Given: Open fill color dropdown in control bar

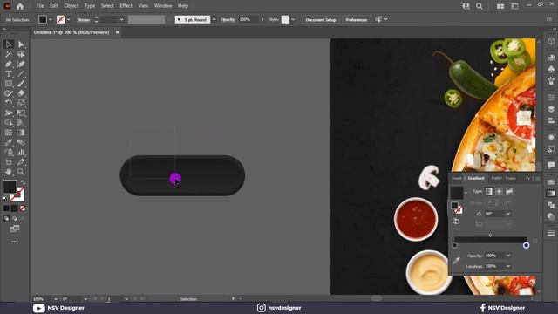Looking at the screenshot, I should (x=51, y=19).
